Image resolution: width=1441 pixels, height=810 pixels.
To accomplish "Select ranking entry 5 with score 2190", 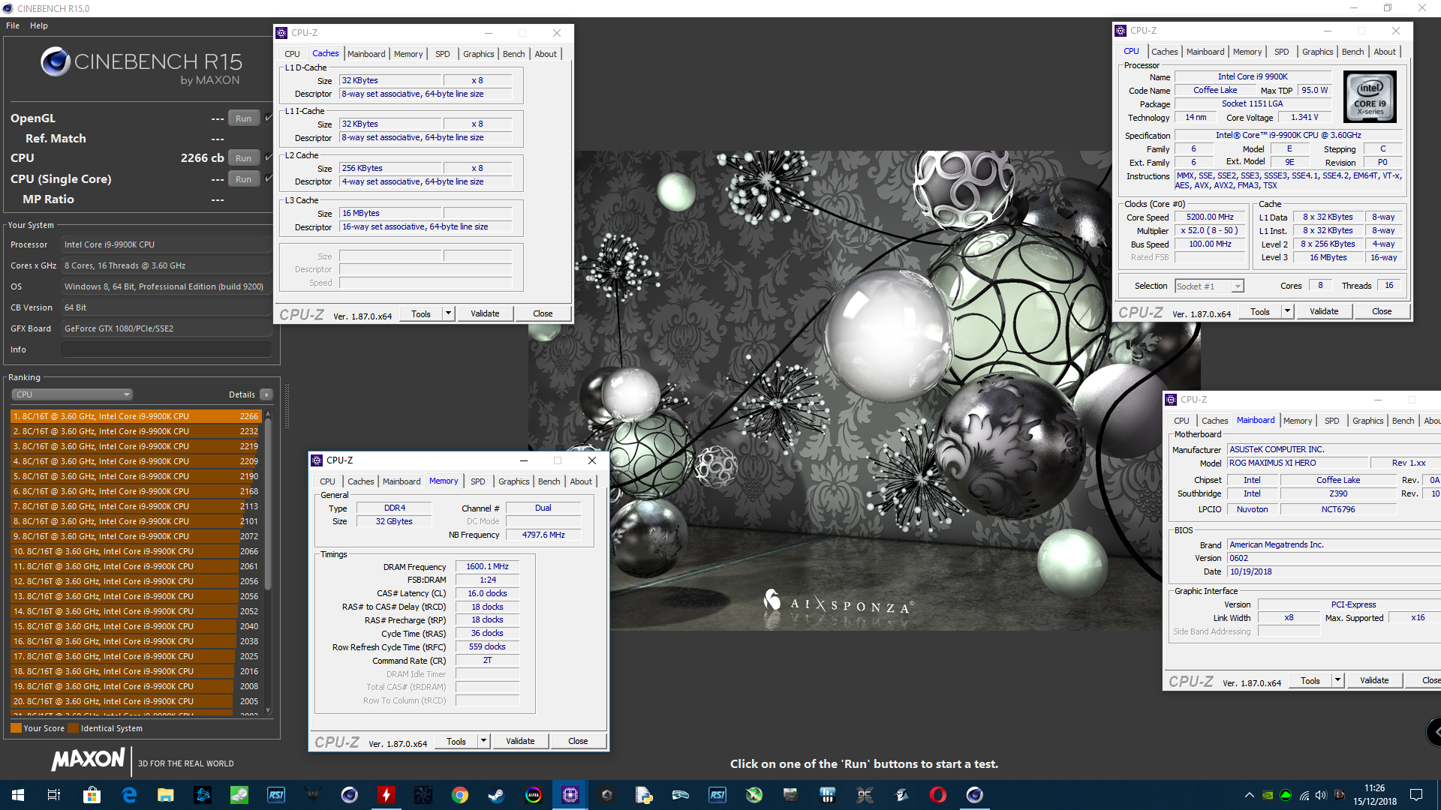I will pyautogui.click(x=135, y=476).
